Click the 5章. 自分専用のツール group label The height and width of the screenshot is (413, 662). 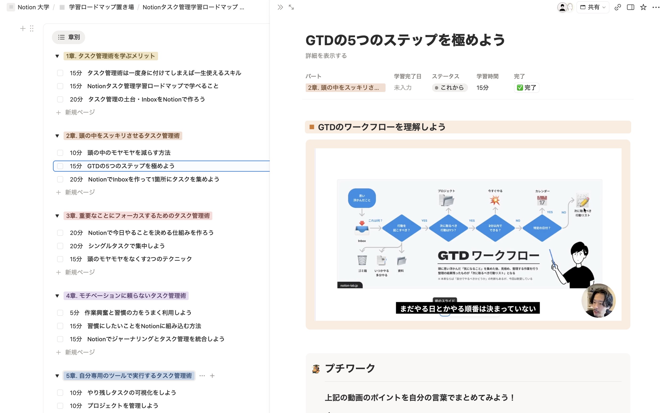pos(129,376)
